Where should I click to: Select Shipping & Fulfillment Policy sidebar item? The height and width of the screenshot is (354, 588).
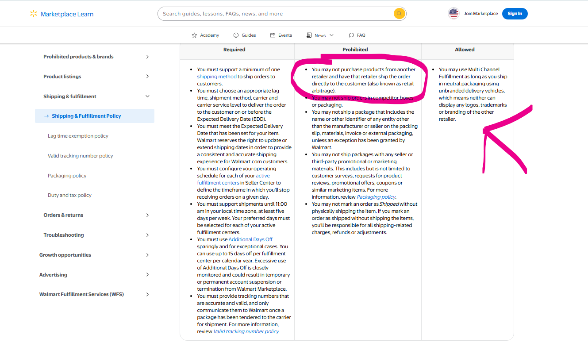point(95,116)
